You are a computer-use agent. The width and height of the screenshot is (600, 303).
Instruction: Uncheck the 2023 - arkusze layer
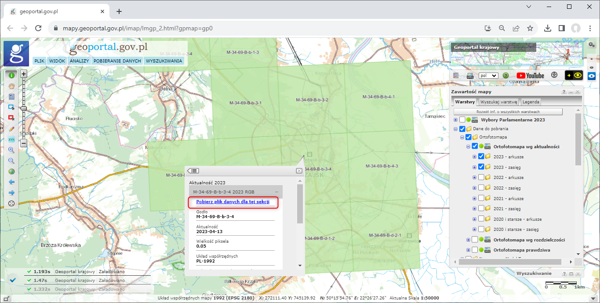coord(481,157)
